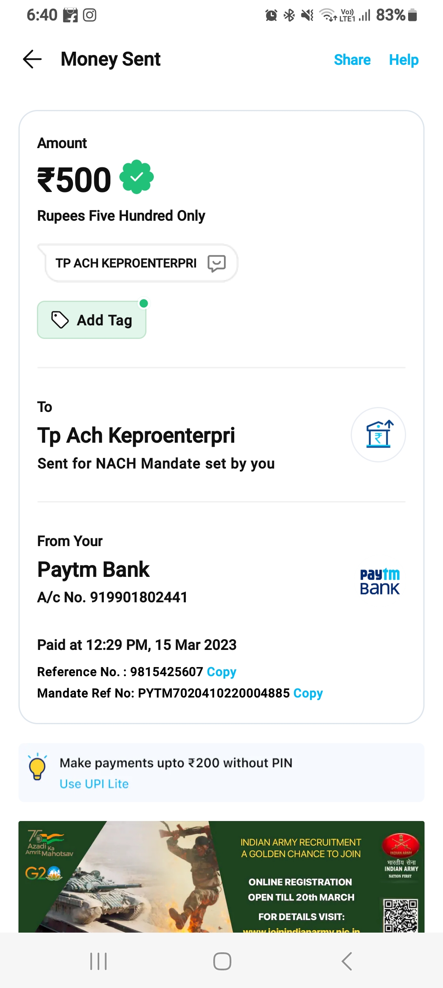Tap the QR code in army banner
The height and width of the screenshot is (988, 443).
(x=400, y=915)
